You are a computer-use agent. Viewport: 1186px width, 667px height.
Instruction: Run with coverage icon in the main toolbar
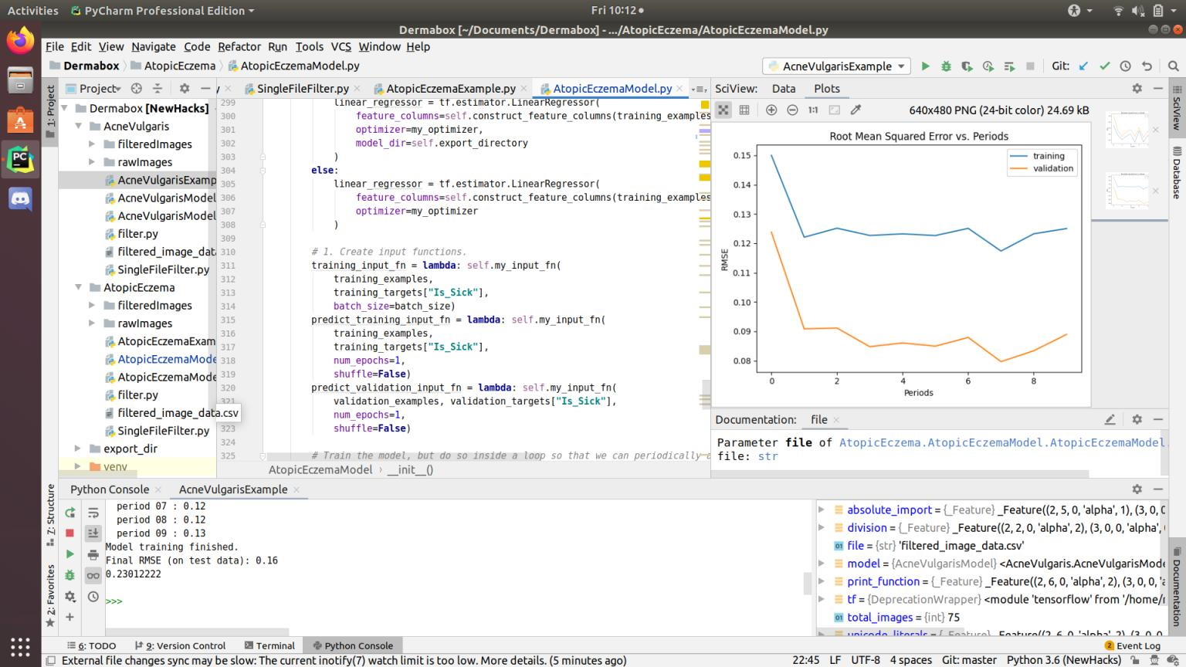point(967,66)
